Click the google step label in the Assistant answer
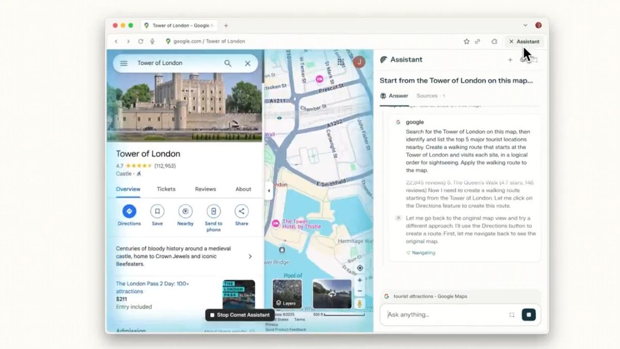Screen dimensions: 620x349 [415, 123]
